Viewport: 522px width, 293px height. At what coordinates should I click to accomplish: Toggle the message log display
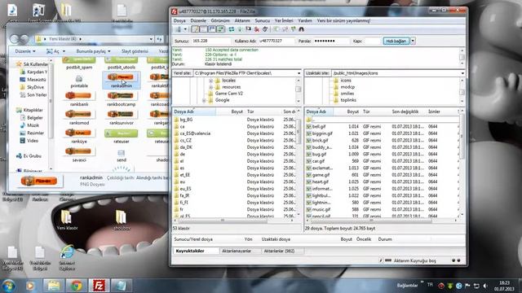[196, 29]
